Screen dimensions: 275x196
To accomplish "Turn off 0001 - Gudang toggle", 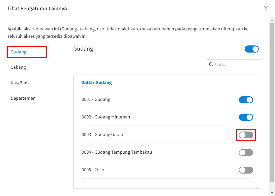I will coord(246,100).
